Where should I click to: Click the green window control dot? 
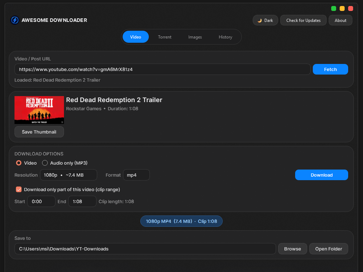pos(334,8)
